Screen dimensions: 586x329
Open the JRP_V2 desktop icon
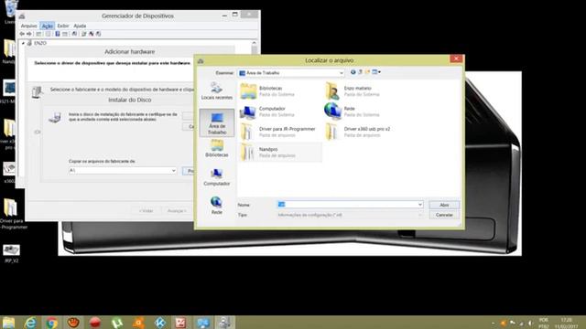(x=11, y=254)
